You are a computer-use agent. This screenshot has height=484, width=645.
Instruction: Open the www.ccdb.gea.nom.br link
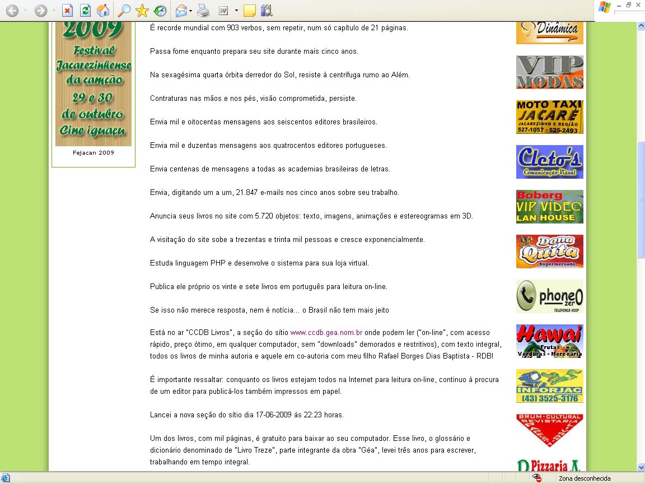point(326,333)
